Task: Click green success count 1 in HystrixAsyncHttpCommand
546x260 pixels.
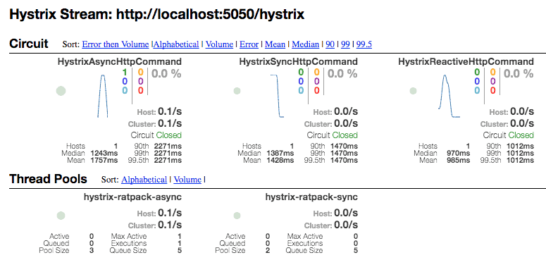Action: tap(124, 73)
